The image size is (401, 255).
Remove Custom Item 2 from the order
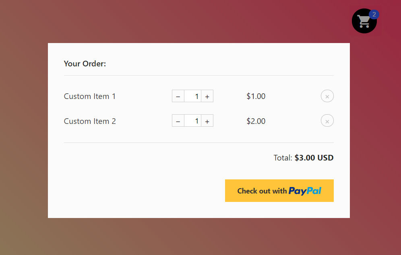click(x=327, y=121)
